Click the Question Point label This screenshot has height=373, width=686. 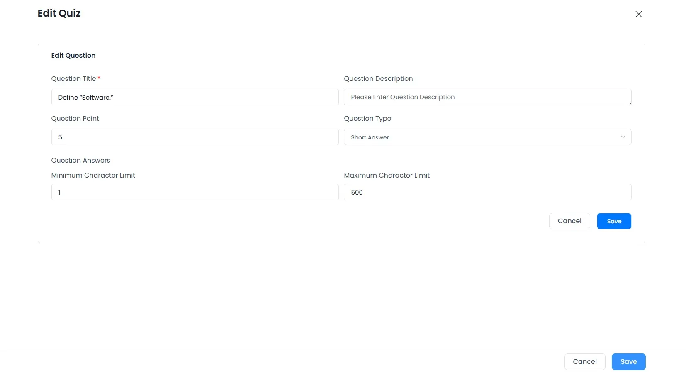tap(75, 119)
